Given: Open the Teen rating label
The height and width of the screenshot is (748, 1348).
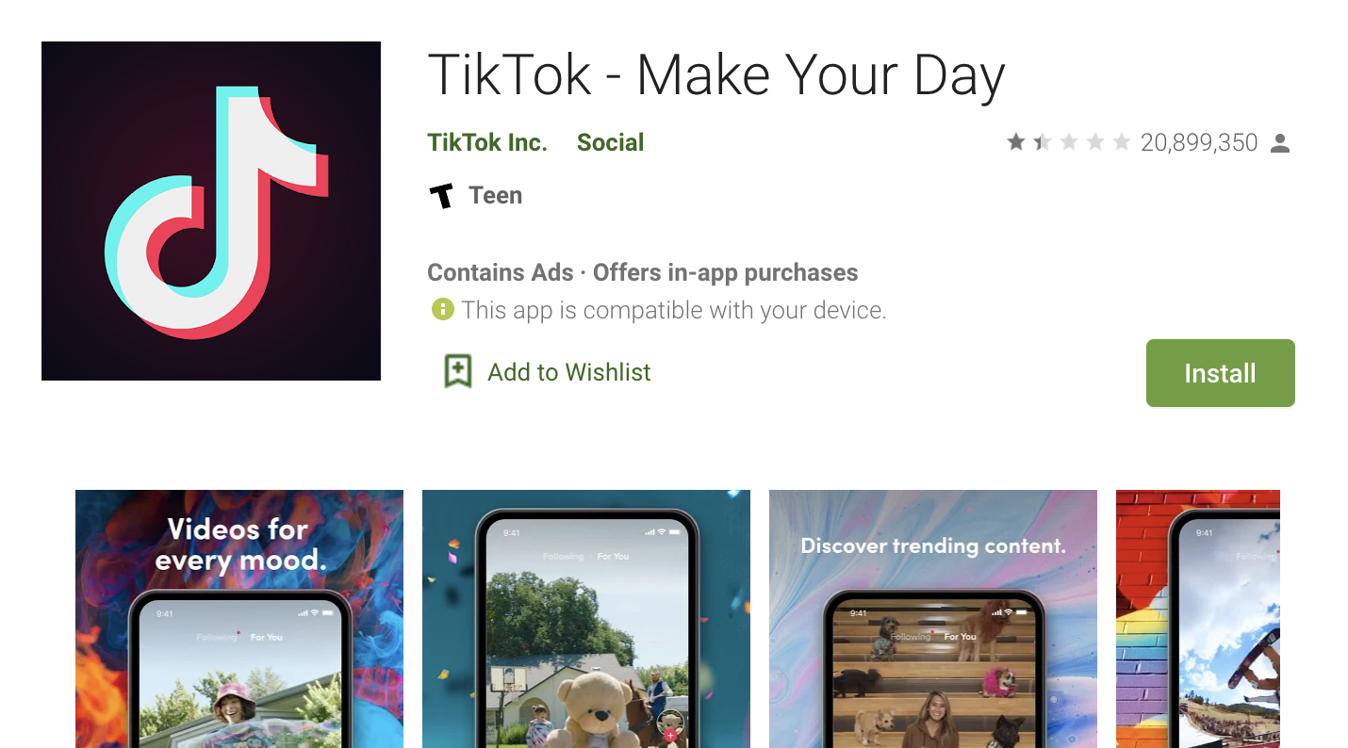Looking at the screenshot, I should [x=496, y=195].
